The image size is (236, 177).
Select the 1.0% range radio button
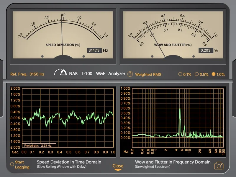point(214,74)
